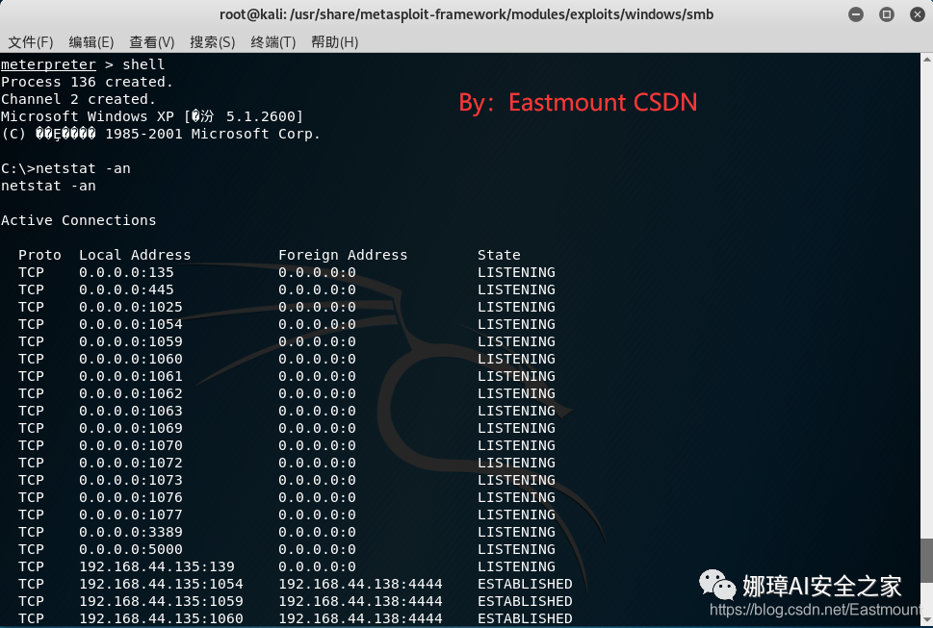The width and height of the screenshot is (933, 628).
Task: Click the underlined meterpreter prompt text
Action: tap(48, 64)
